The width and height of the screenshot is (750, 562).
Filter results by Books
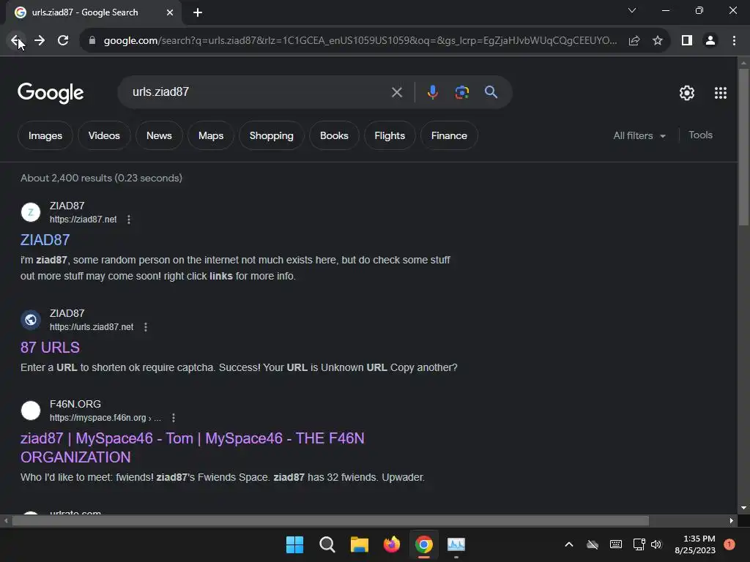[334, 135]
